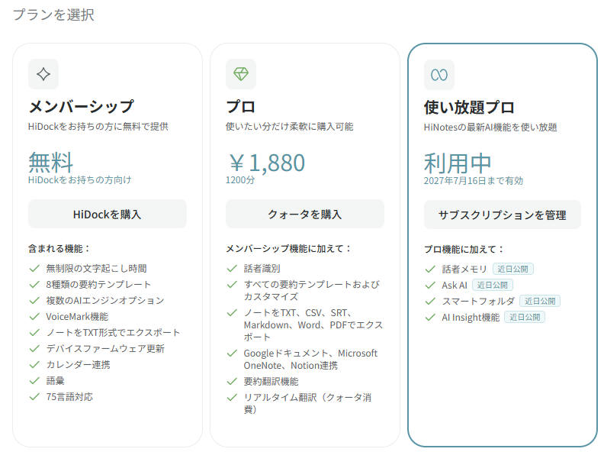
Task: Click the メンバーシップ plan title
Action: coord(82,106)
